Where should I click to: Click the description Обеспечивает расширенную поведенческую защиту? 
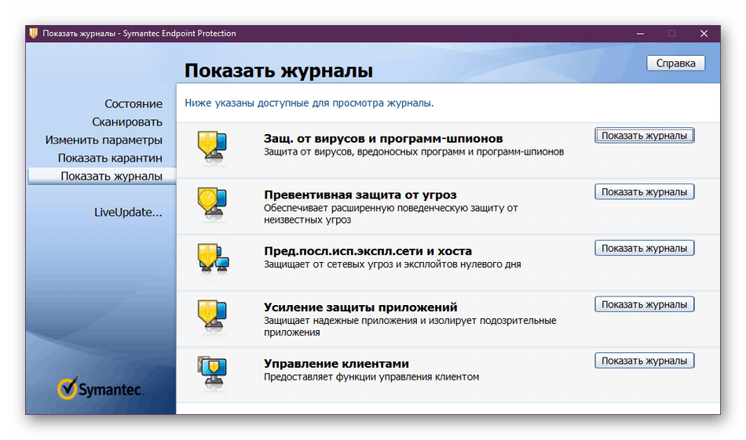[390, 214]
